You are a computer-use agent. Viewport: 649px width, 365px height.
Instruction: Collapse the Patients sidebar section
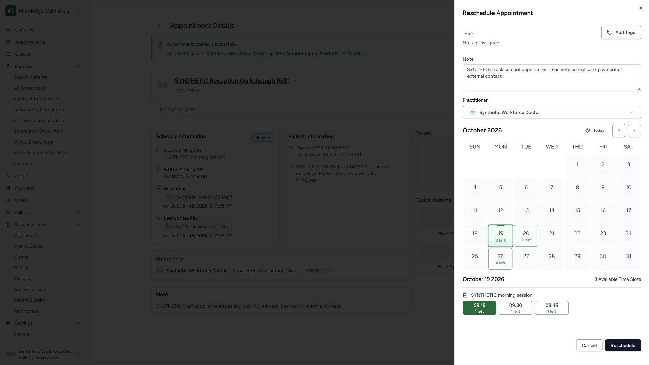click(x=43, y=66)
